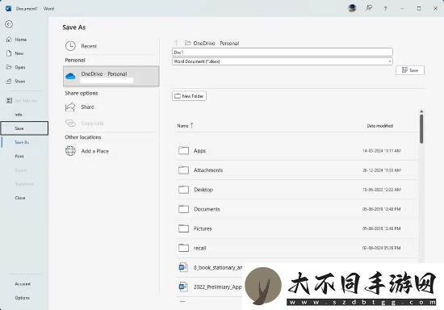Open the Home page in backstage
Image resolution: width=444 pixels, height=310 pixels.
click(21, 40)
